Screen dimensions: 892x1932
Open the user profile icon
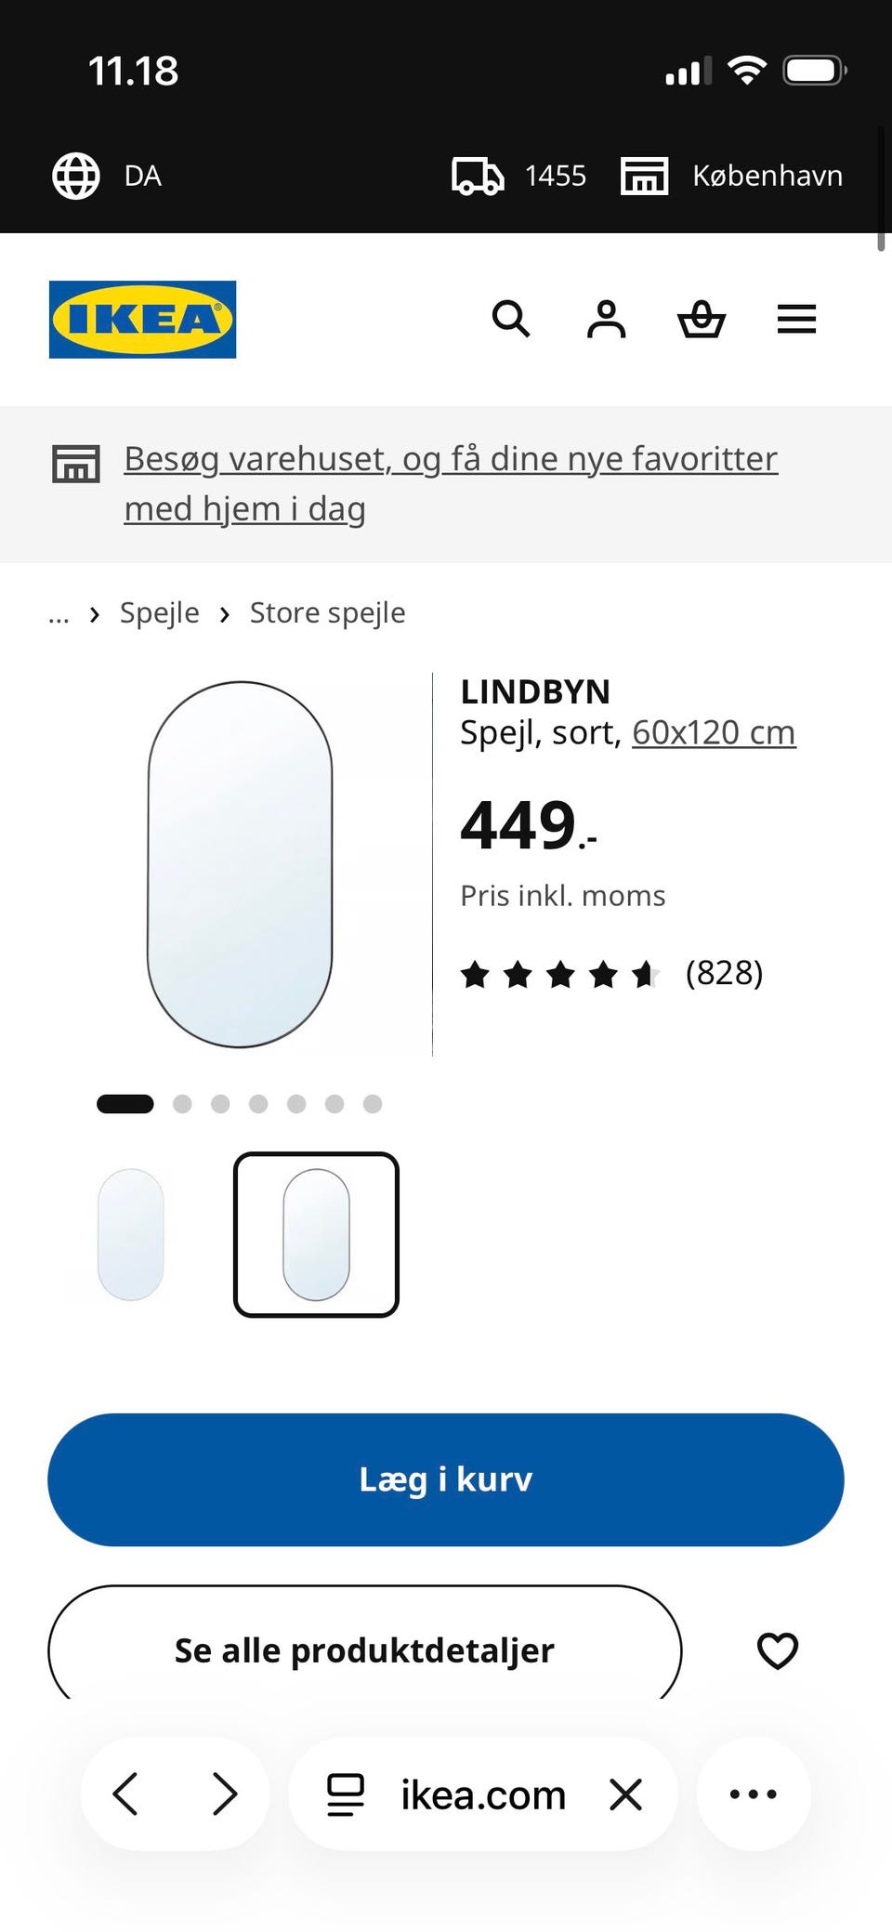pos(606,319)
